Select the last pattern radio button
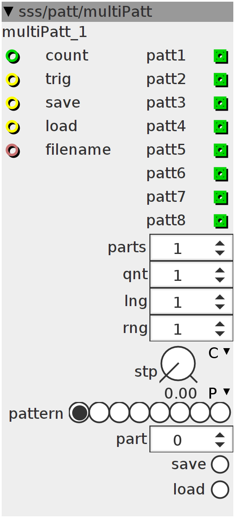Screen dimensions: 235x518 pyautogui.click(x=220, y=413)
